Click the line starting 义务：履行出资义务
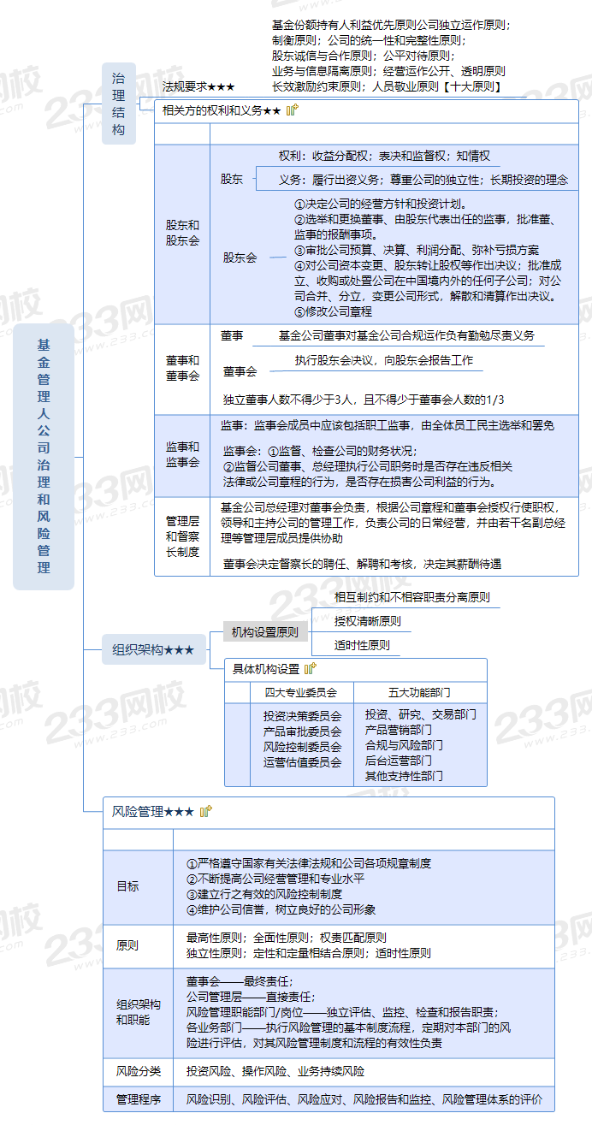The width and height of the screenshot is (592, 1125). click(x=423, y=180)
